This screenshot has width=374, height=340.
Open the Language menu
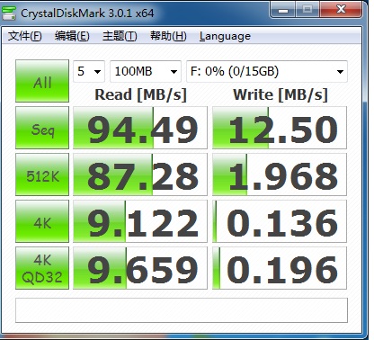coord(225,36)
